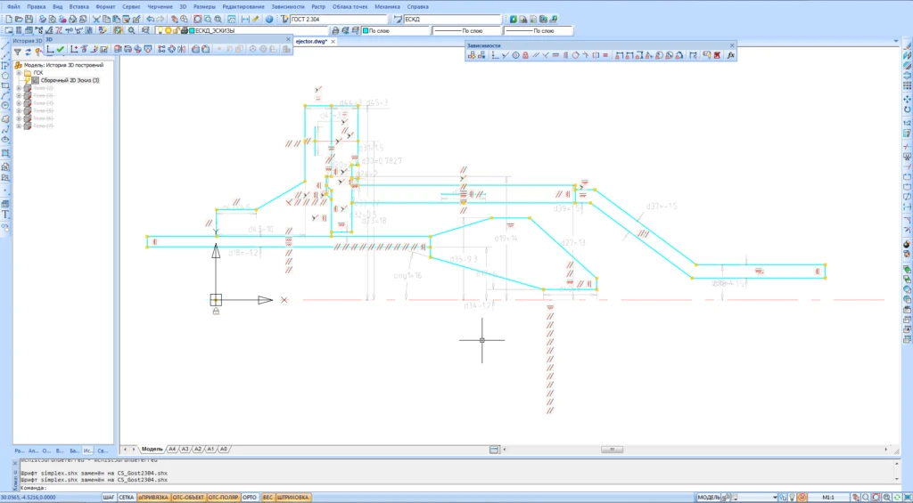Image resolution: width=913 pixels, height=503 pixels.
Task: Toggle the ОРТО mode in status bar
Action: 250,497
